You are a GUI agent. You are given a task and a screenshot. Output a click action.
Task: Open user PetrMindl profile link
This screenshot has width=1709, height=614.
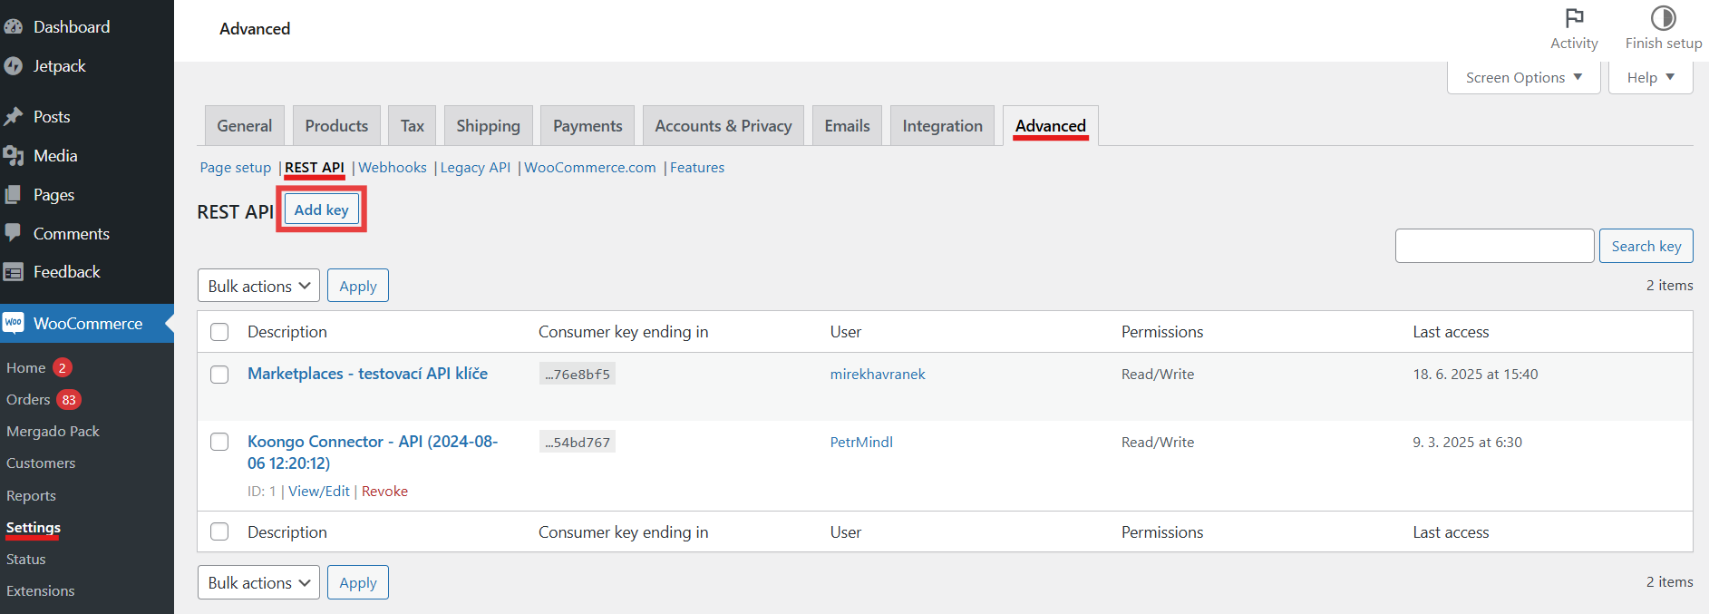click(861, 443)
